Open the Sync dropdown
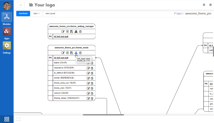Screen dimensions: 214x123 [36, 14]
